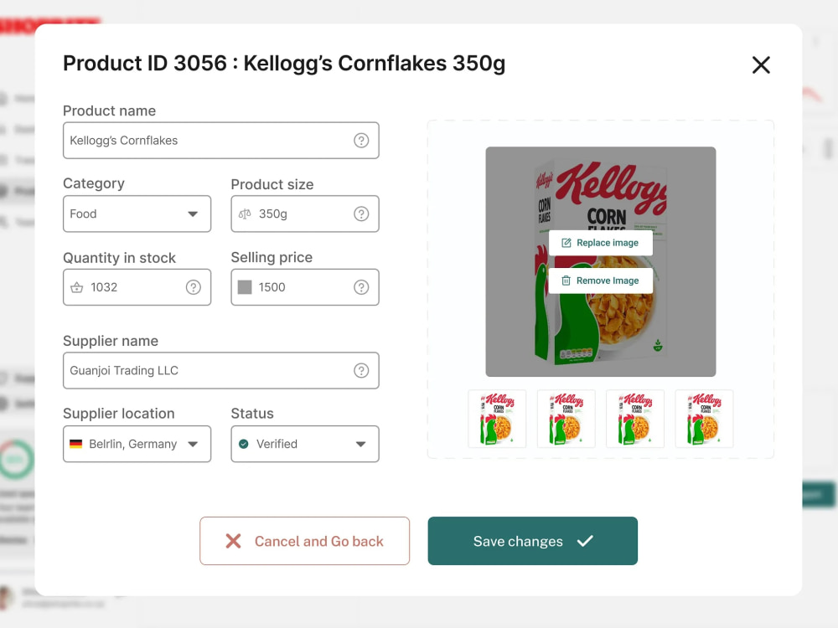The width and height of the screenshot is (838, 628).
Task: Click Cancel and Go back
Action: coord(305,541)
